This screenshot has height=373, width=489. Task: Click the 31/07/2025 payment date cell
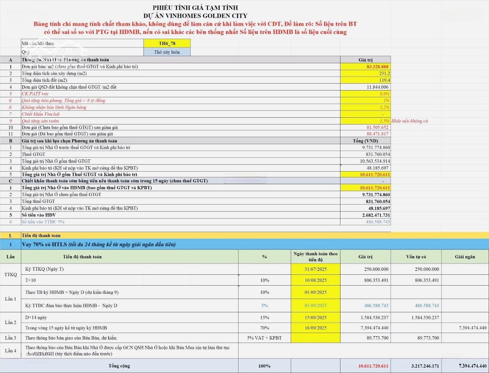click(x=316, y=269)
